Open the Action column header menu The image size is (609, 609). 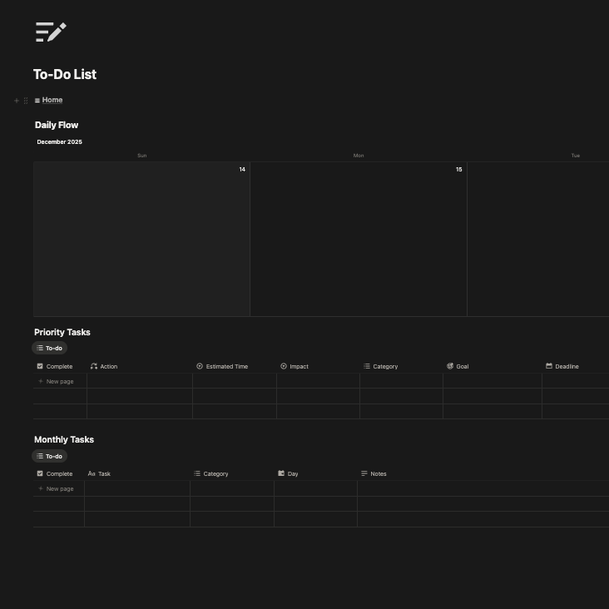point(108,366)
